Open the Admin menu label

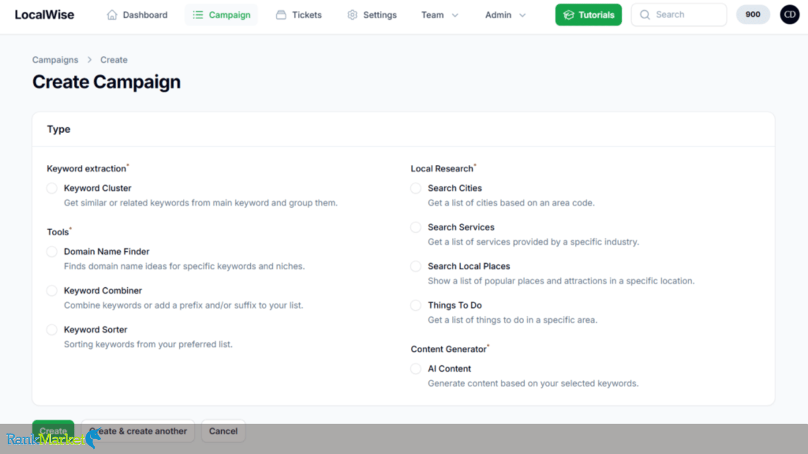tap(498, 15)
